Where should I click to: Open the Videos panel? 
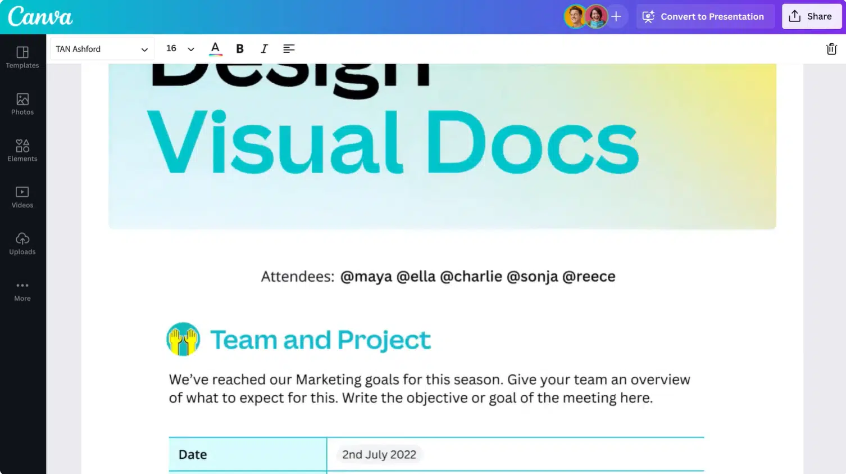click(x=22, y=197)
